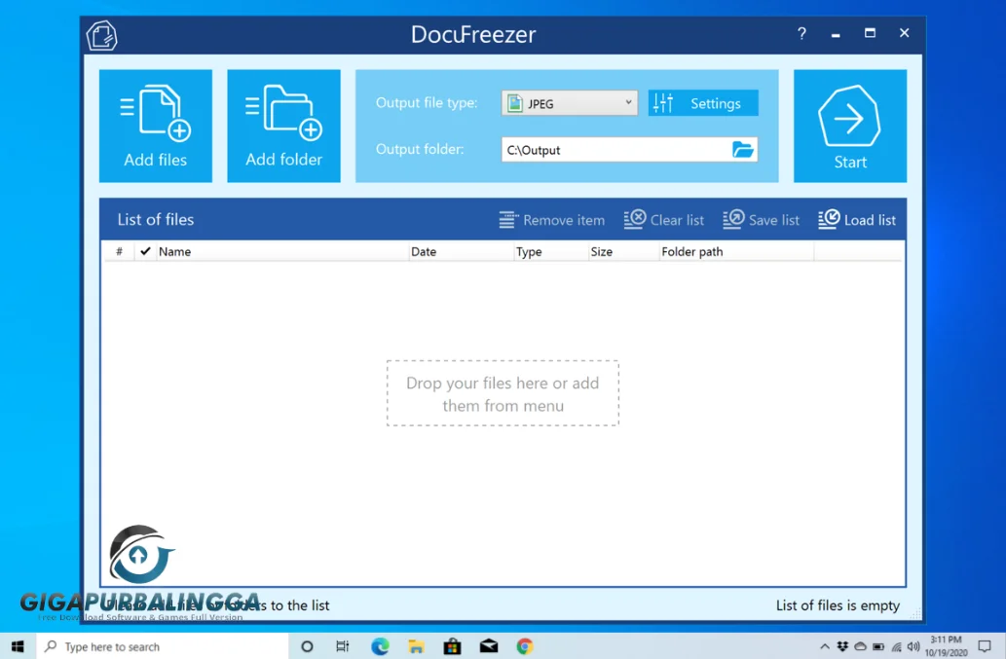The width and height of the screenshot is (1006, 659).
Task: Launch Google Chrome from taskbar
Action: pos(525,646)
